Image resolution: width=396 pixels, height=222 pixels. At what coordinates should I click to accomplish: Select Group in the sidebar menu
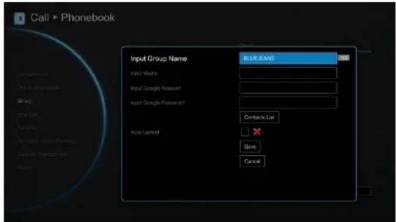pos(25,101)
